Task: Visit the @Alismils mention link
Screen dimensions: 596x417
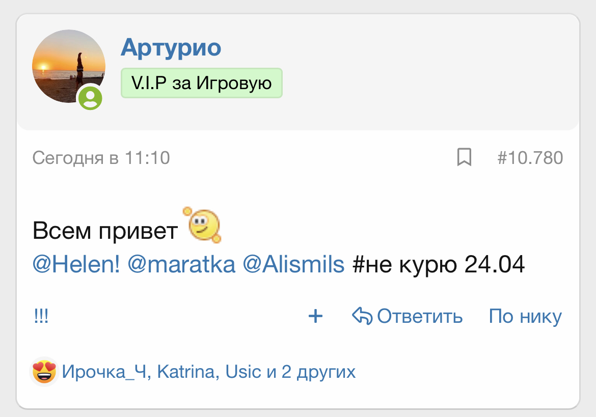Action: [293, 265]
